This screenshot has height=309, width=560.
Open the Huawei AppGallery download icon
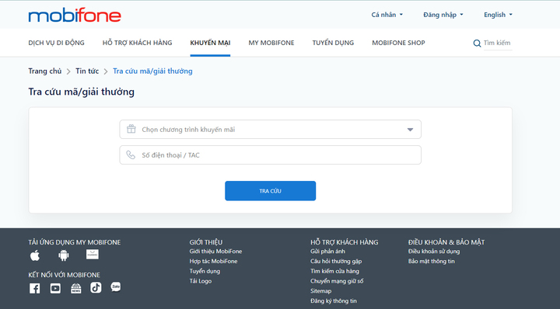93,255
